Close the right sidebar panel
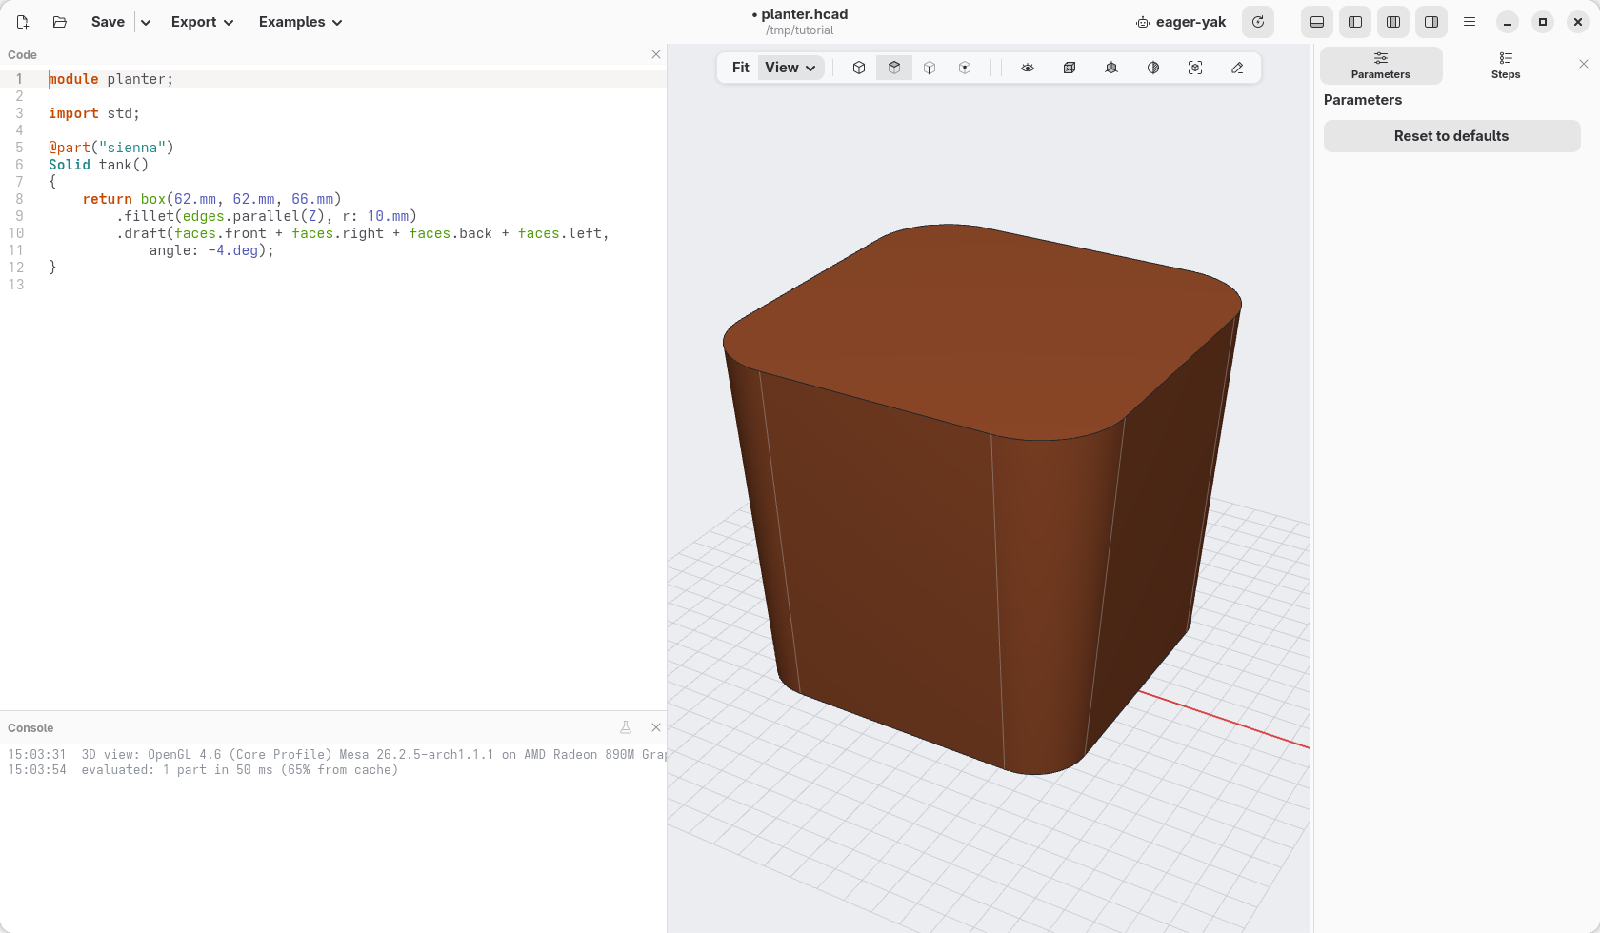1600x933 pixels. coord(1584,64)
